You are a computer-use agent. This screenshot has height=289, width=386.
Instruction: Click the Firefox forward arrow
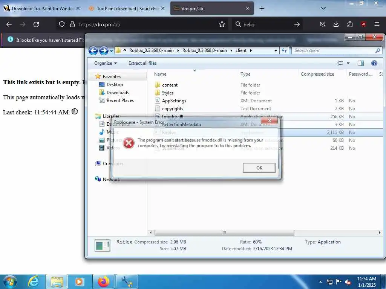click(23, 24)
